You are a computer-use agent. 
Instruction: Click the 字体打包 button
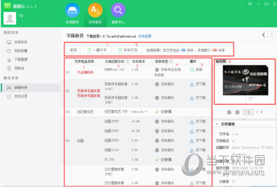point(128,50)
